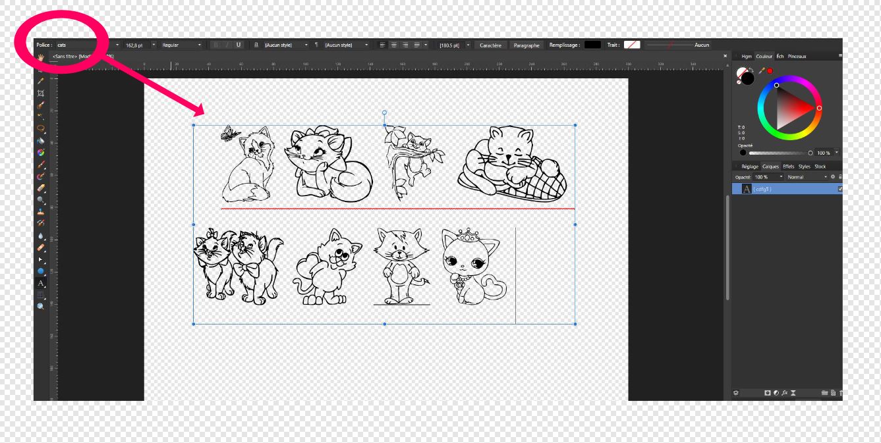Close the Sans titre document tab
The height and width of the screenshot is (443, 881).
pos(725,56)
